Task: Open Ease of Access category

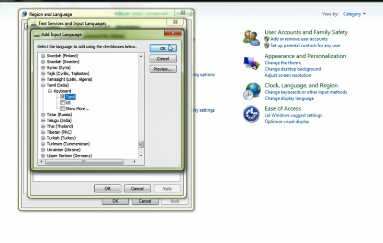Action: tap(282, 108)
